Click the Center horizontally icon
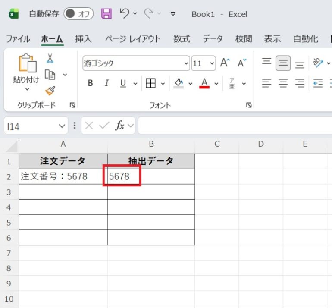Image resolution: width=332 pixels, height=308 pixels. coord(283,83)
